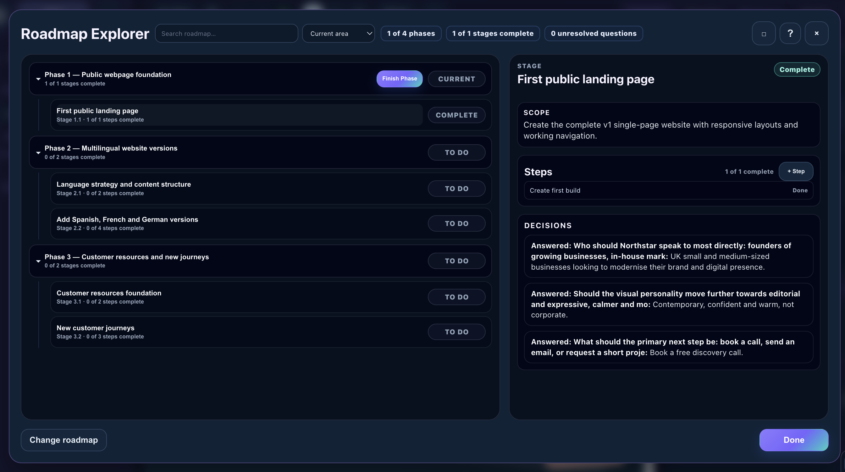Open the Current area dropdown

click(x=338, y=33)
